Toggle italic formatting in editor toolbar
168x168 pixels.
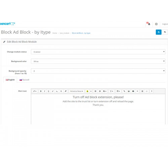[x=45, y=91]
